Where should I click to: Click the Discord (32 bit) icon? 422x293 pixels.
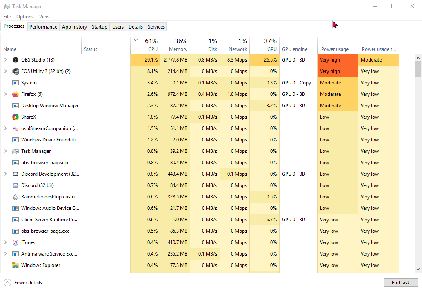click(16, 185)
